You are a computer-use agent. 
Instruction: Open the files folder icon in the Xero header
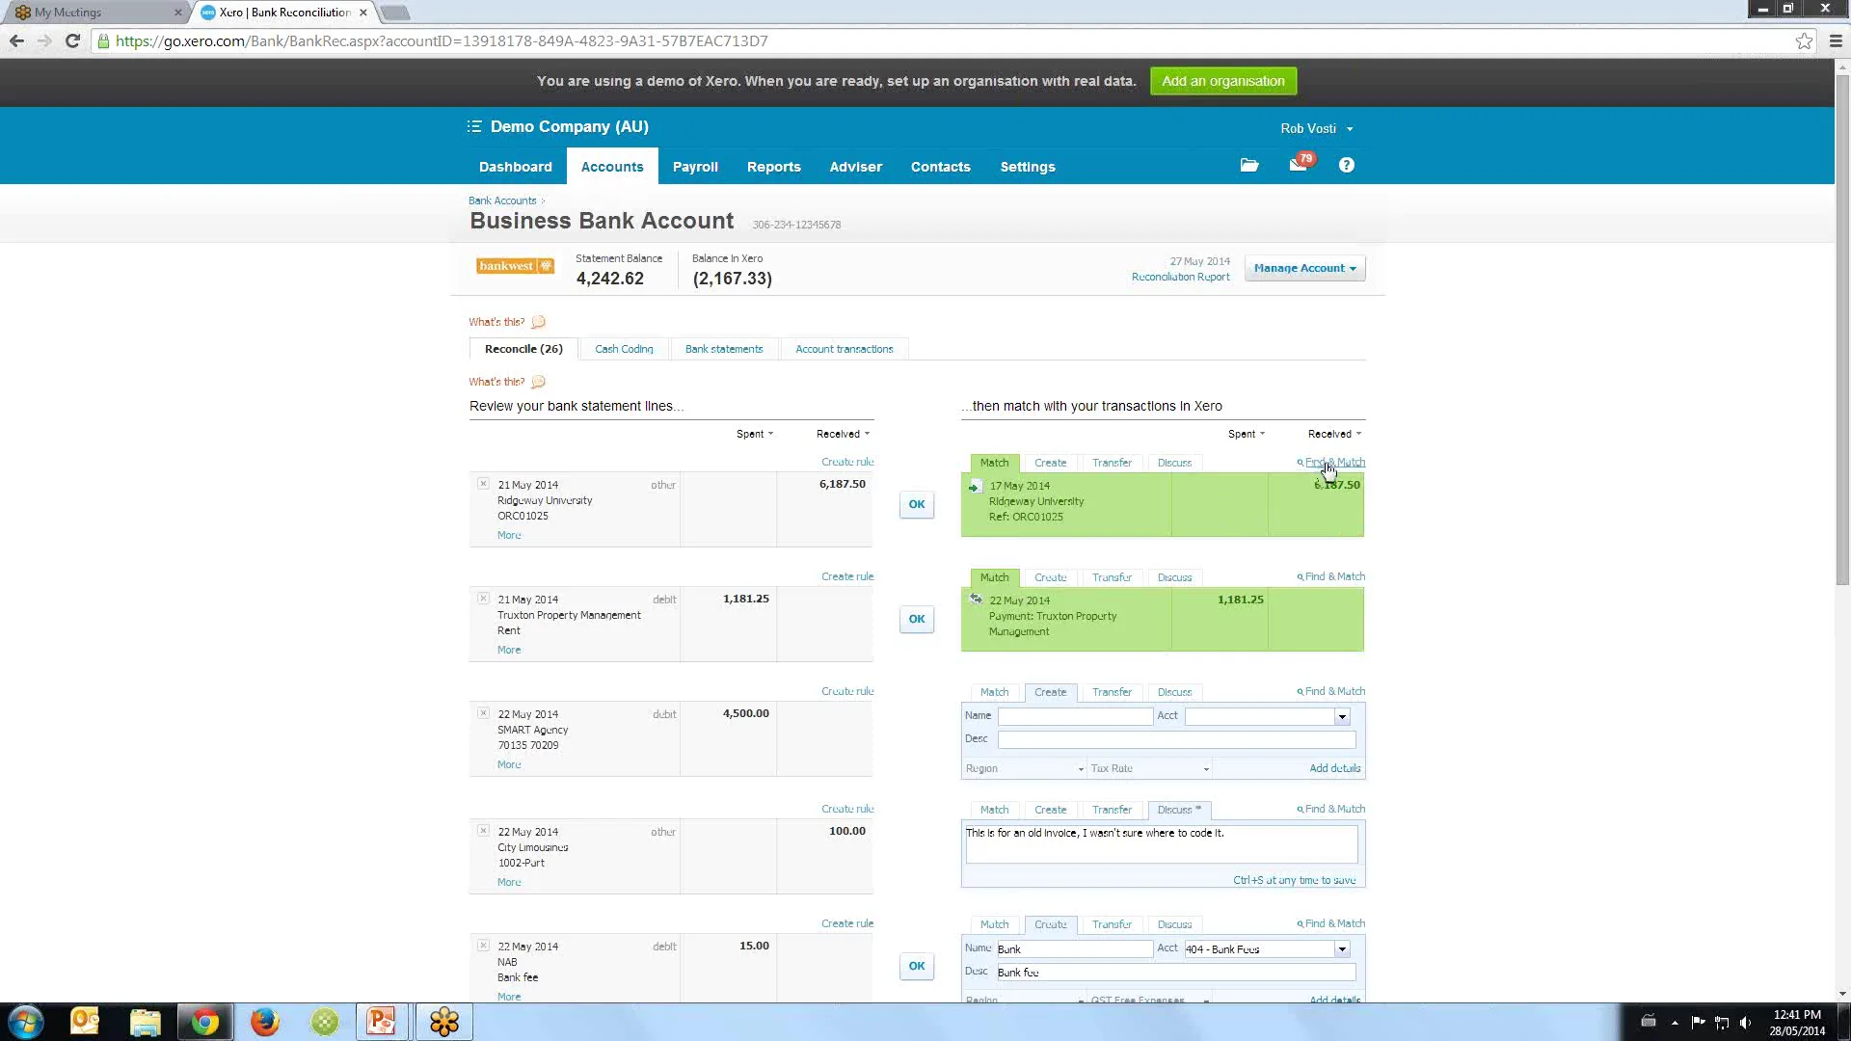click(x=1249, y=165)
